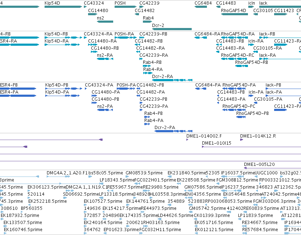Select the Klp54D gene feature

tap(63, 7)
